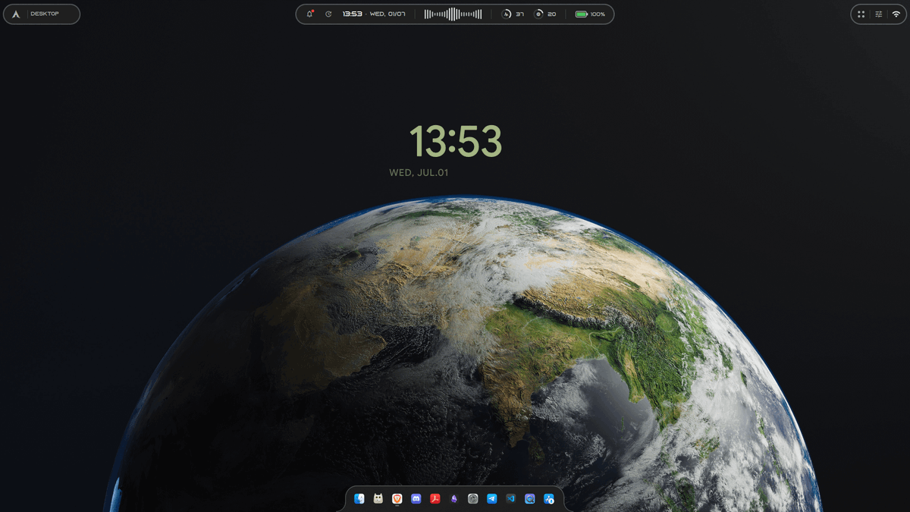Open the App Store downloads dock icon
The height and width of the screenshot is (512, 910).
(x=549, y=498)
